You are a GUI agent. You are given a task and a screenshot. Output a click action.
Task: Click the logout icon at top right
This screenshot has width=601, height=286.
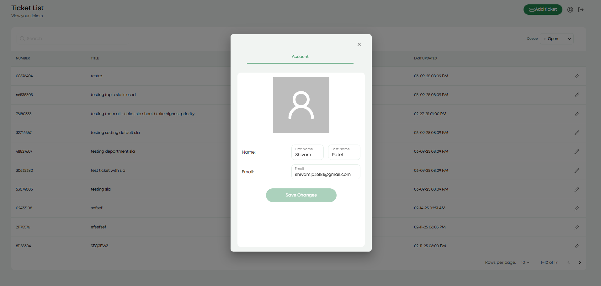581,9
